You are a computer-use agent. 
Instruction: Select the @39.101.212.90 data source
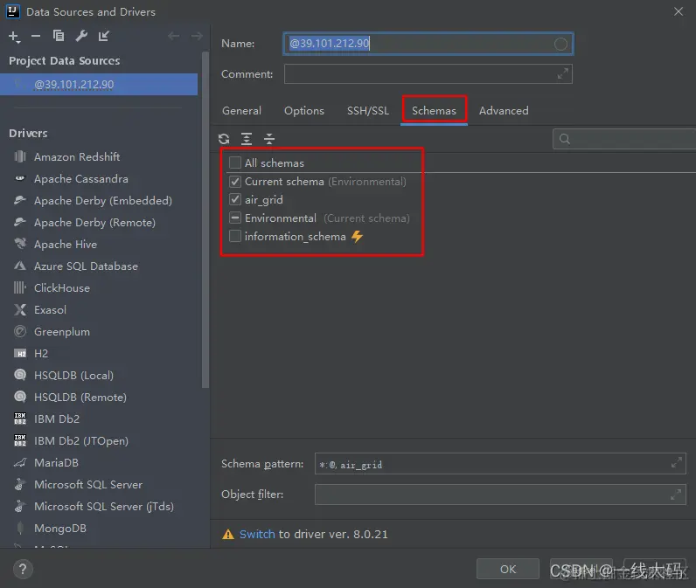[99, 84]
